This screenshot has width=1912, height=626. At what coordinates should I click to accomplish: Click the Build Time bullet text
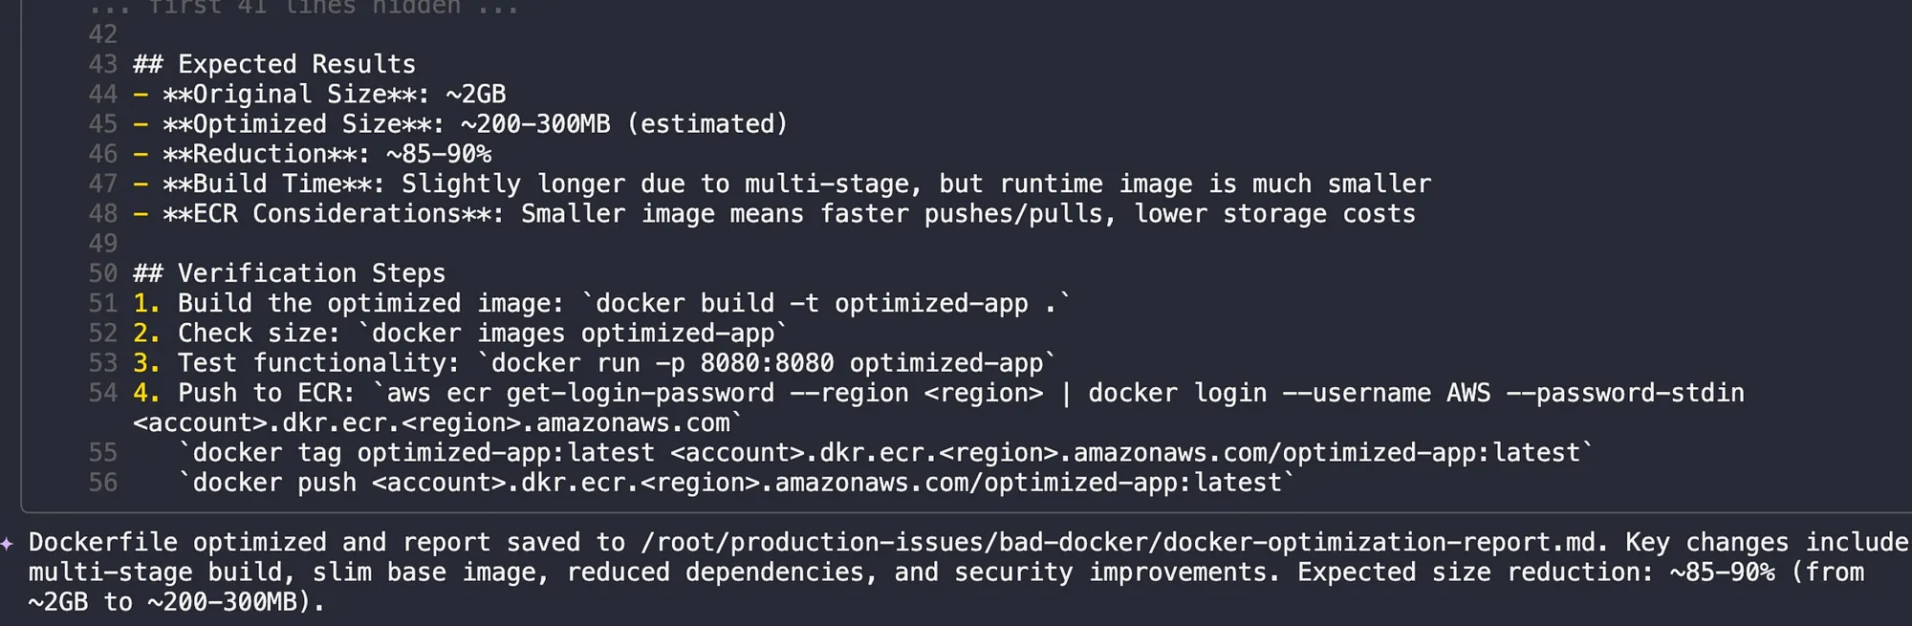click(x=796, y=183)
